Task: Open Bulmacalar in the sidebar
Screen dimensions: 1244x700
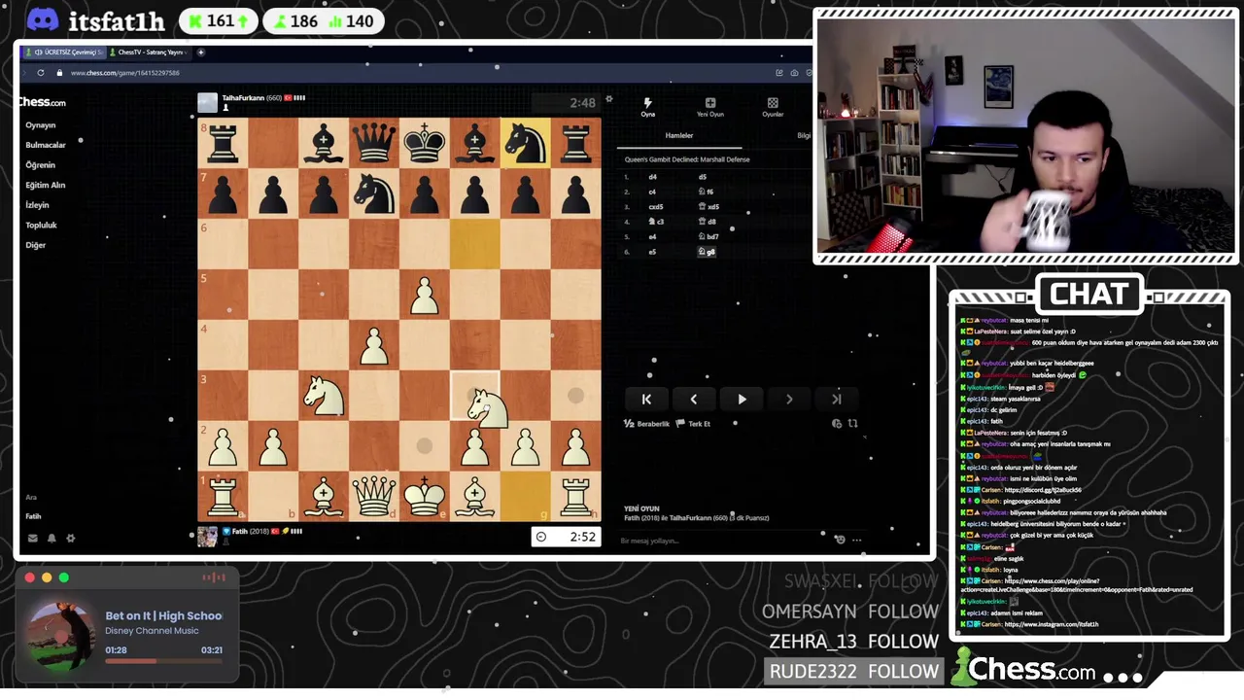Action: click(x=46, y=145)
